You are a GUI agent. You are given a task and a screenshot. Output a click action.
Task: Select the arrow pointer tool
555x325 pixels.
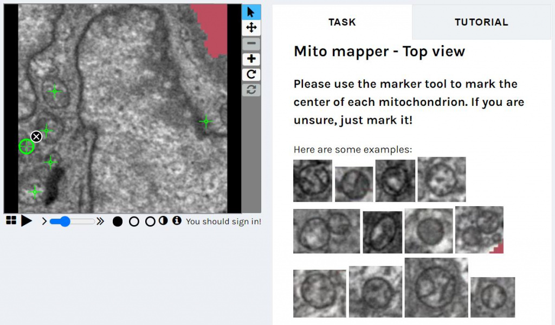point(251,12)
